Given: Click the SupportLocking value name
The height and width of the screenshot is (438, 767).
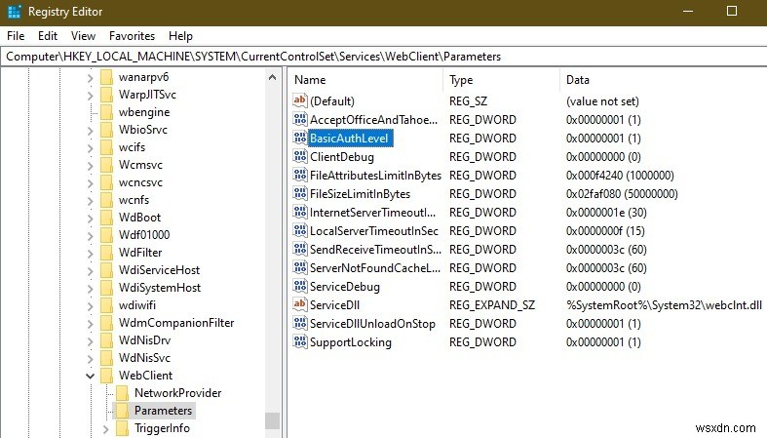Looking at the screenshot, I should [x=351, y=342].
